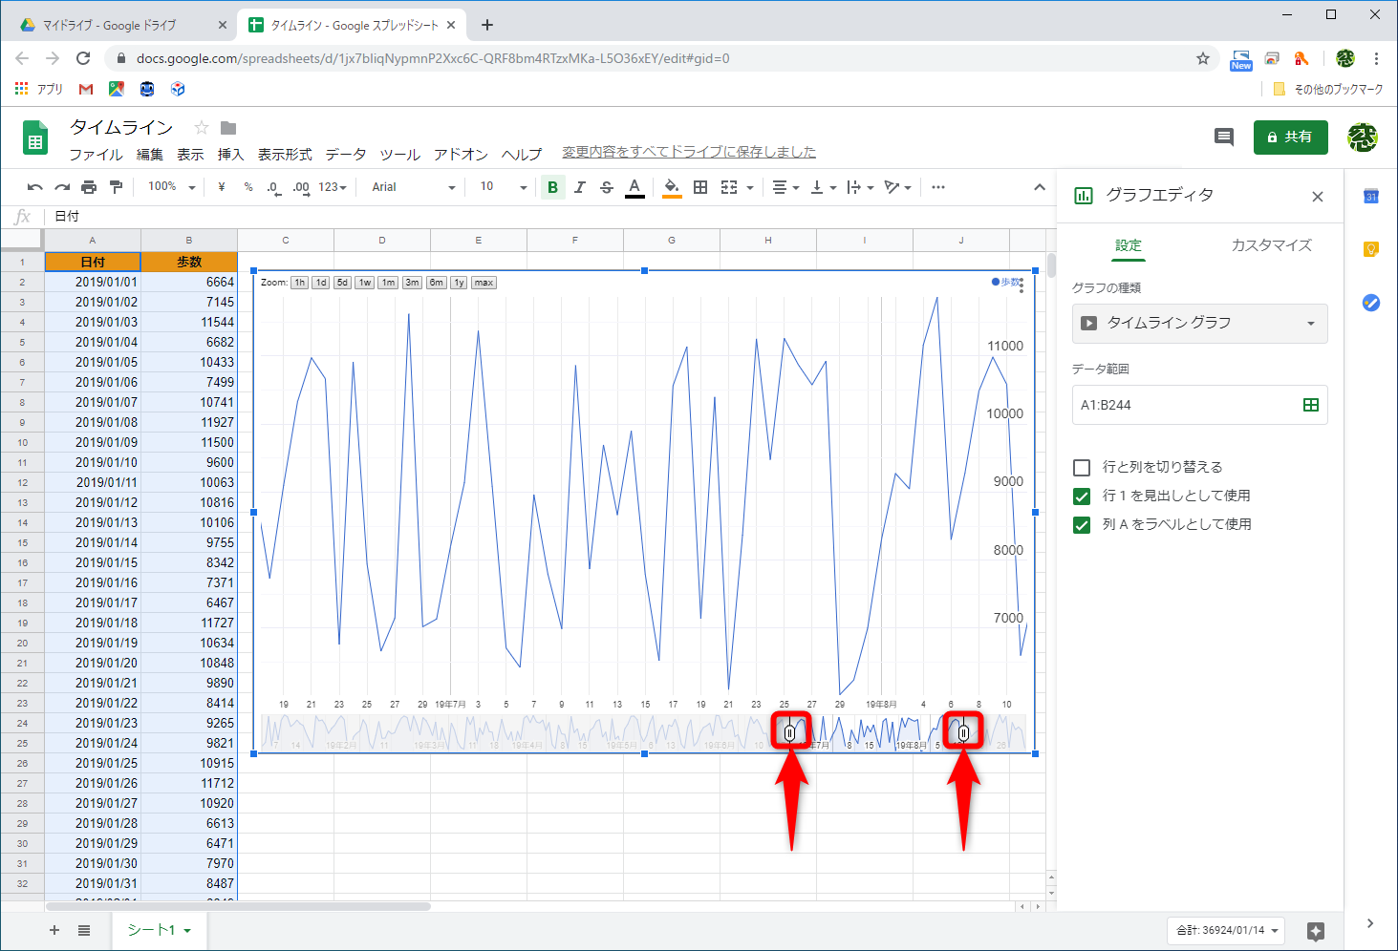Check 行と列を切り替える checkbox
Image resolution: width=1398 pixels, height=951 pixels.
[x=1082, y=468]
